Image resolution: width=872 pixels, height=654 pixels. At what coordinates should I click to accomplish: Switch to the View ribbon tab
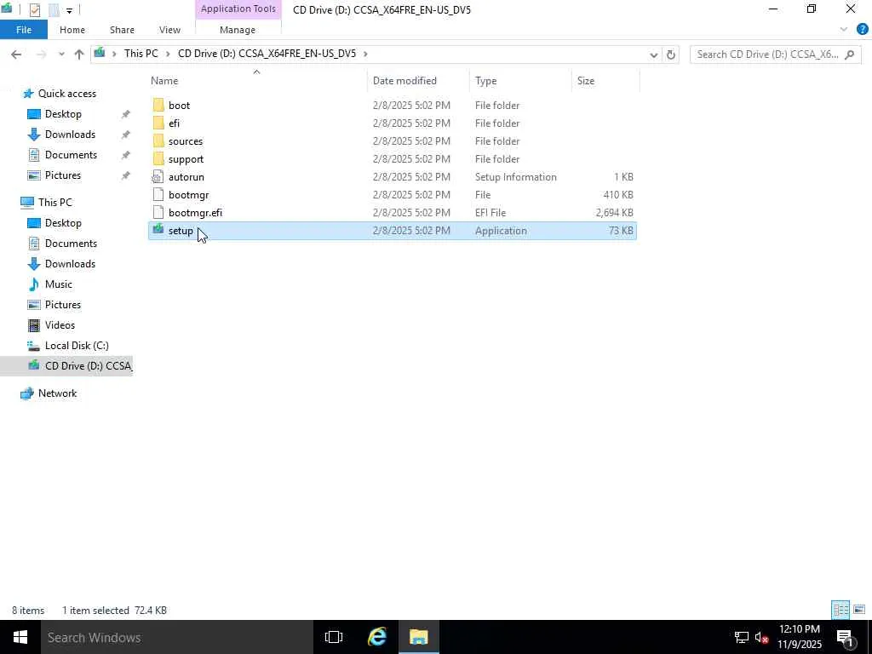tap(169, 30)
